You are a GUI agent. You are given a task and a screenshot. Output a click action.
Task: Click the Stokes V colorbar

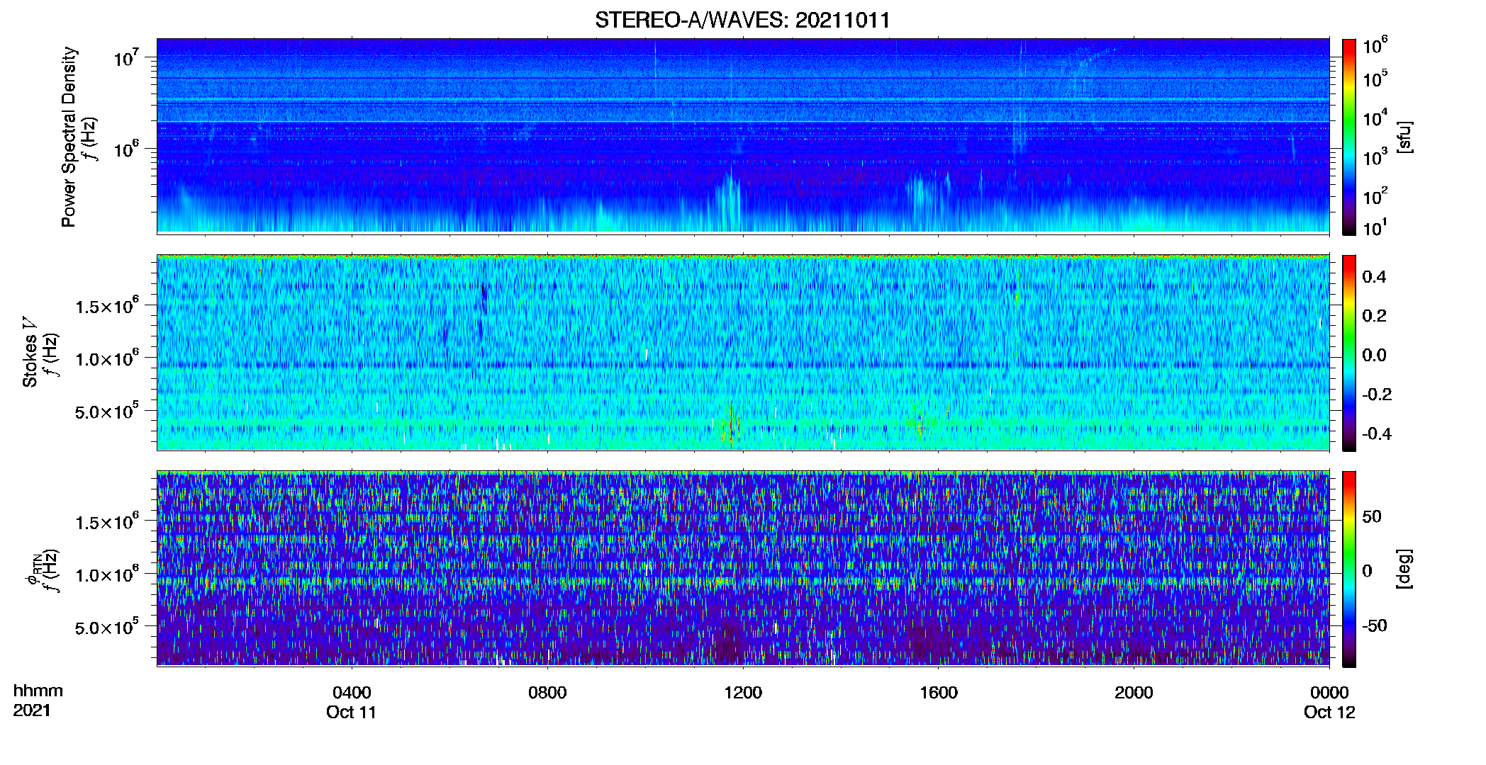[x=1349, y=353]
